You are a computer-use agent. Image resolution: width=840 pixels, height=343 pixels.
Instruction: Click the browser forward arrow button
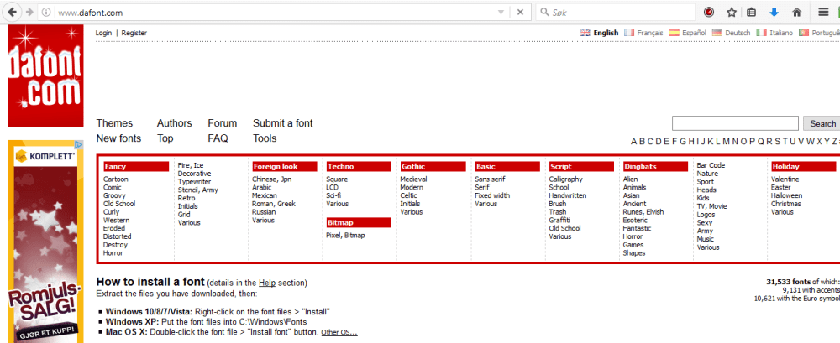tap(29, 12)
